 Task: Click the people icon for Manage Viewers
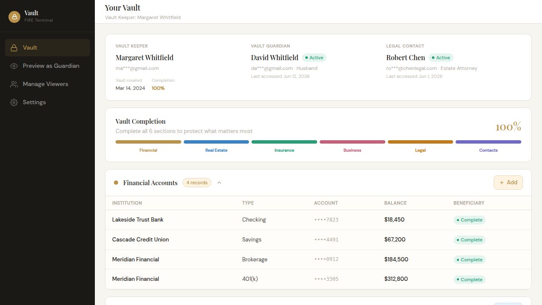(14, 84)
